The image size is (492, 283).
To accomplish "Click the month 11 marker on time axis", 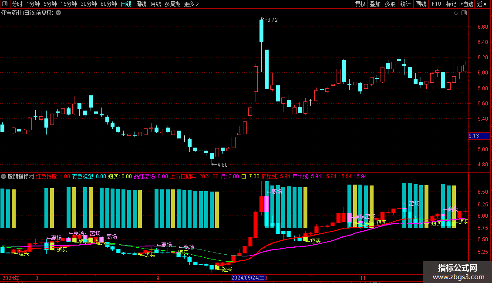I will point(363,278).
